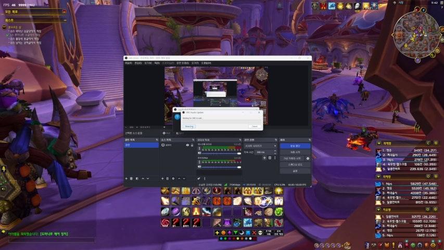Select the orange circle raid marker

[223, 233]
